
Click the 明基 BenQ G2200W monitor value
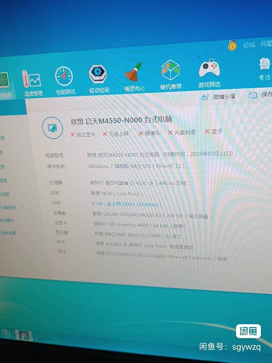click(140, 235)
